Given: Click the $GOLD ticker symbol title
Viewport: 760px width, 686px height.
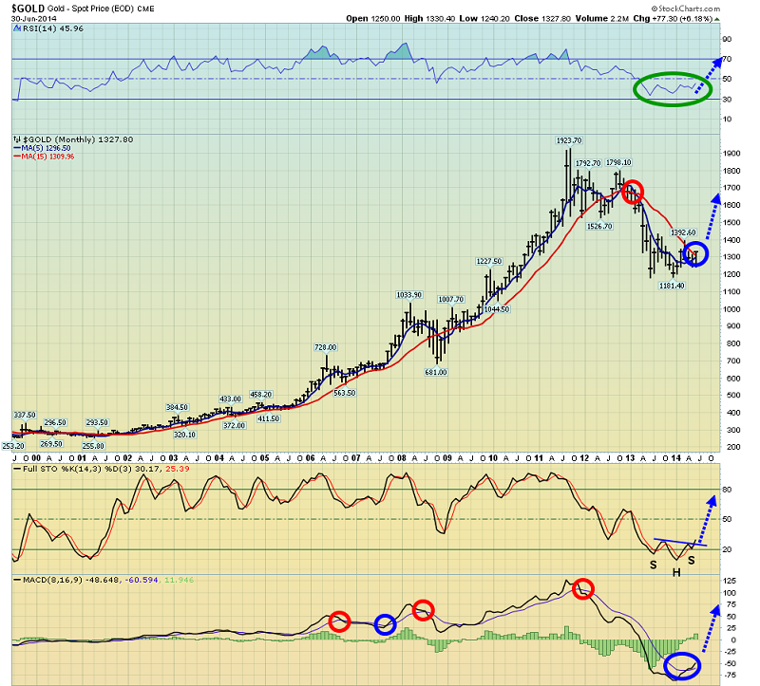Looking at the screenshot, I should tap(28, 9).
